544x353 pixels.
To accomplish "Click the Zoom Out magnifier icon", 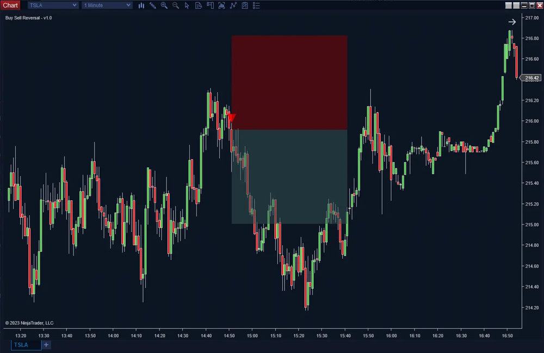I will click(x=176, y=5).
